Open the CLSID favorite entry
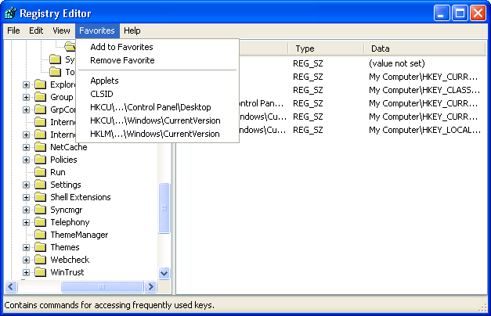The image size is (491, 316). point(102,94)
